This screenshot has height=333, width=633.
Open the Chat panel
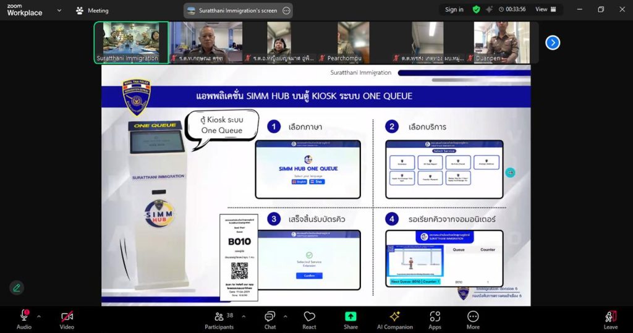coord(270,318)
